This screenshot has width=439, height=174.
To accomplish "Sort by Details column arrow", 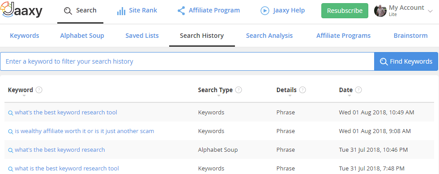I will (x=290, y=96).
